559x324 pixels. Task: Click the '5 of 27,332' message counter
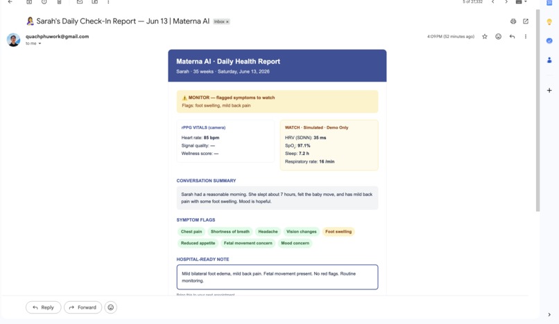[473, 2]
